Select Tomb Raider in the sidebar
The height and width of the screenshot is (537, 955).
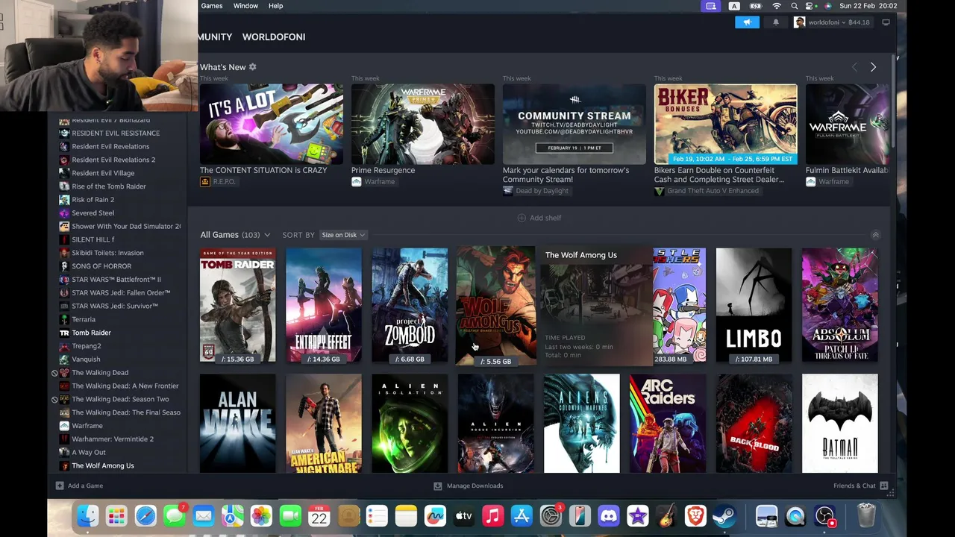[x=91, y=333]
